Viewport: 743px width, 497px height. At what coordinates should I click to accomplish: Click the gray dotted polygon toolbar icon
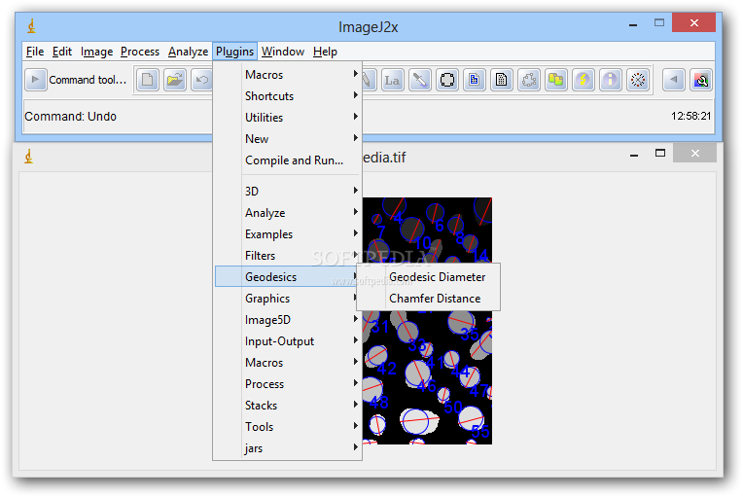[529, 80]
